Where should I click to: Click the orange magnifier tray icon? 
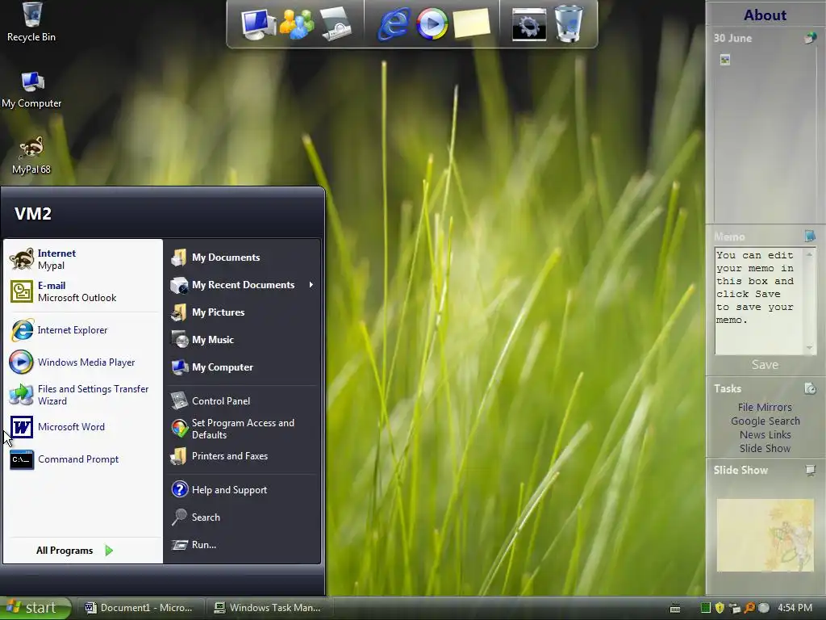click(749, 608)
